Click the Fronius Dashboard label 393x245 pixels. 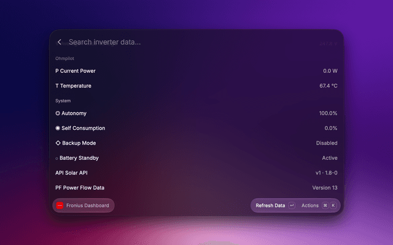click(87, 206)
